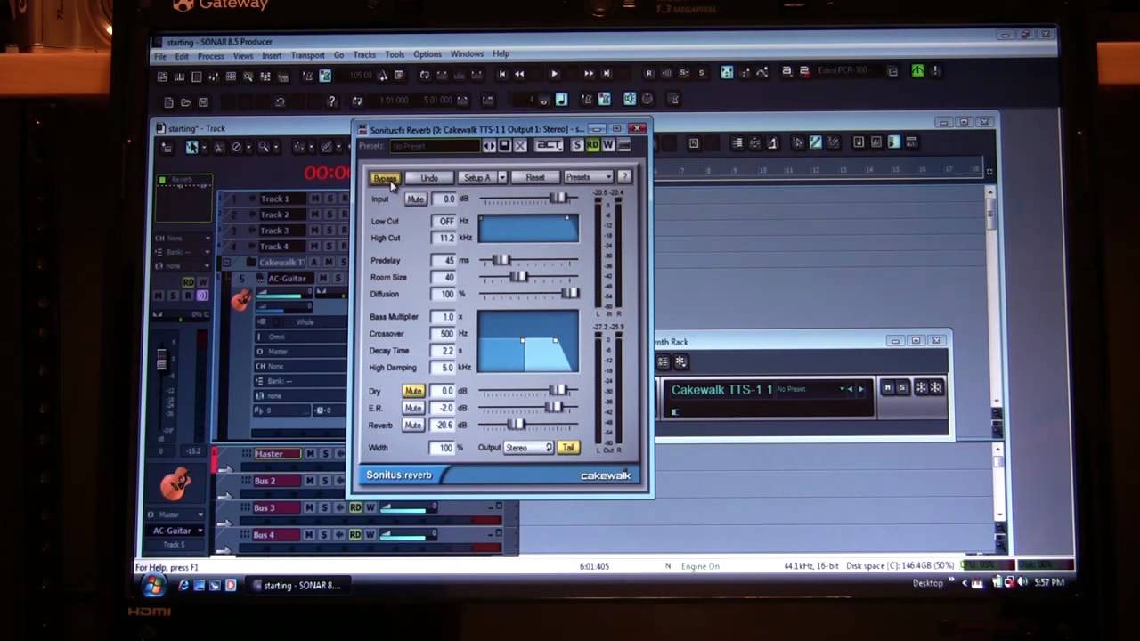
Task: Toggle RD automation read on Bus 3
Action: pyautogui.click(x=355, y=507)
